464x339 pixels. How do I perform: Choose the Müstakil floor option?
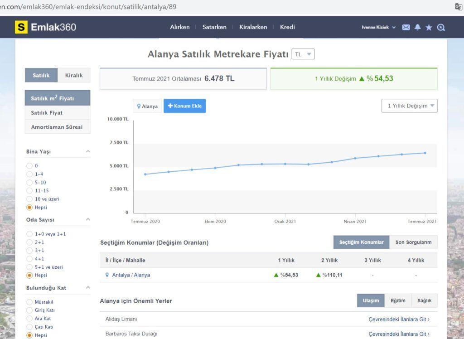[29, 302]
